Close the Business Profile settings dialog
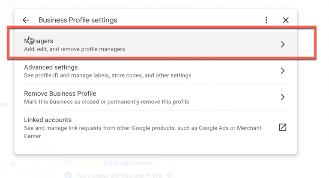 pyautogui.click(x=286, y=20)
